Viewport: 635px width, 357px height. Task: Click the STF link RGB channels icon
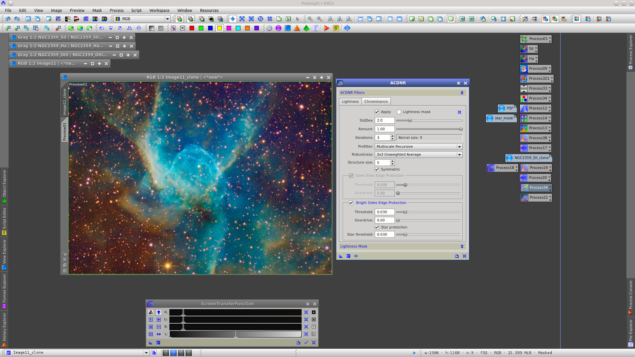(x=151, y=313)
